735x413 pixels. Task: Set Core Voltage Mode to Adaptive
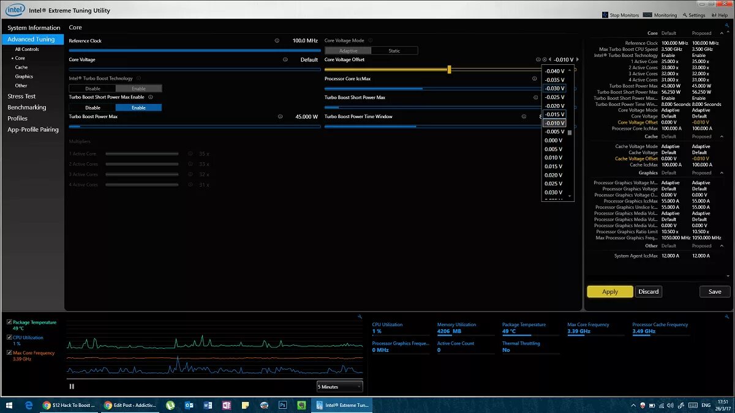[348, 51]
